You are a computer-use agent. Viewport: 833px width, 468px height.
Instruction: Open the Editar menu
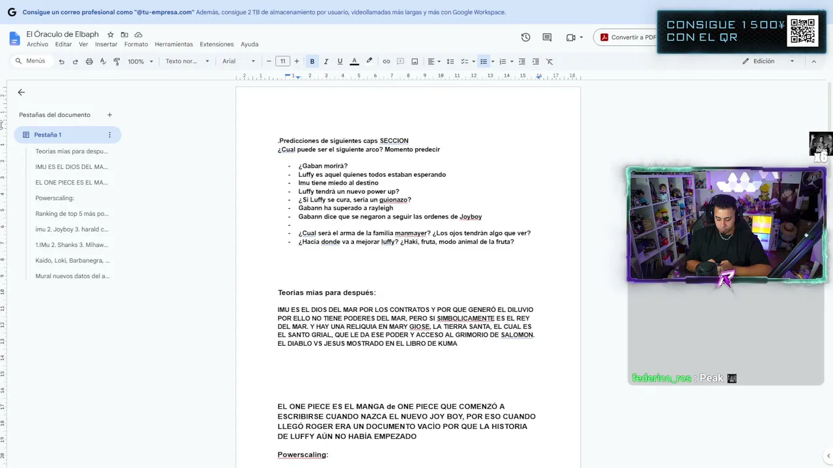[x=63, y=45]
